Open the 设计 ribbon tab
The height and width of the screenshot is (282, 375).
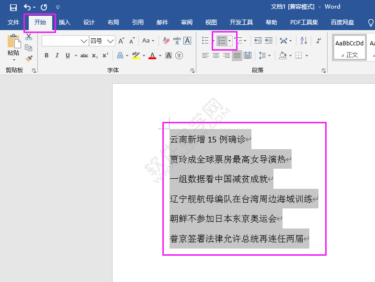[89, 22]
